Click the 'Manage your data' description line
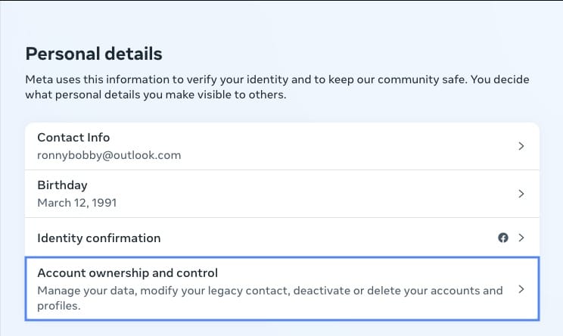The height and width of the screenshot is (336, 563). coord(270,291)
